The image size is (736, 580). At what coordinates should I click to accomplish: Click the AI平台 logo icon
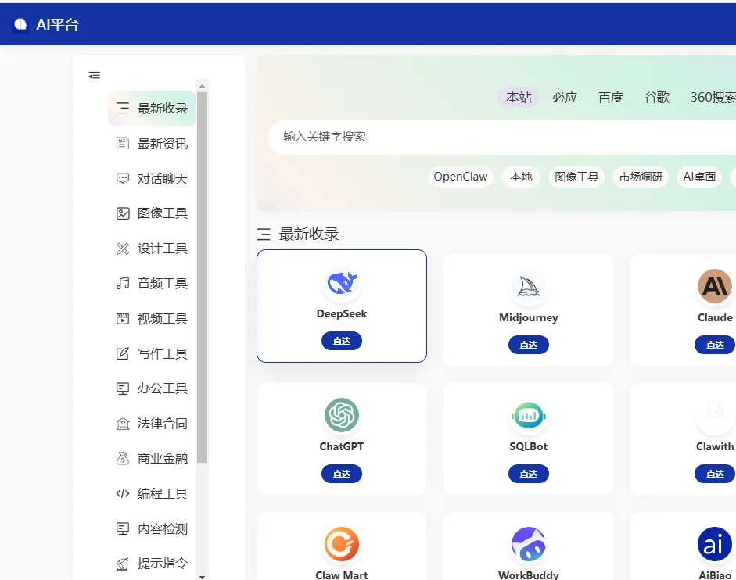pos(20,24)
